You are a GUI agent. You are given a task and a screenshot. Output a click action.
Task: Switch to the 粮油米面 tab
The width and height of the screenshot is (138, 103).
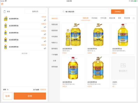112,18
